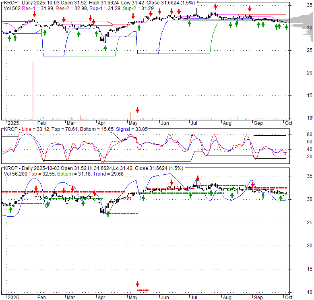The image size is (314, 300).
Task: Select the rightmost green arrow in top chart
Action: pos(286,27)
